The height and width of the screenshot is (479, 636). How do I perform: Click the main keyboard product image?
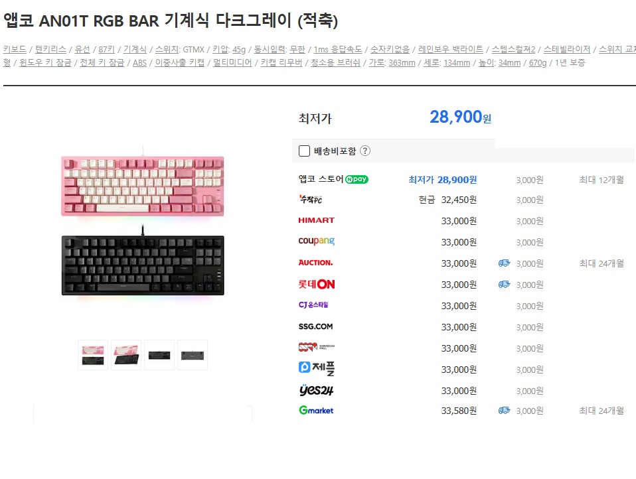click(142, 224)
